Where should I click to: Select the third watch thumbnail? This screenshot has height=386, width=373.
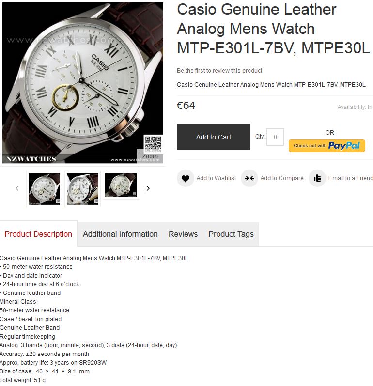pyautogui.click(x=121, y=185)
